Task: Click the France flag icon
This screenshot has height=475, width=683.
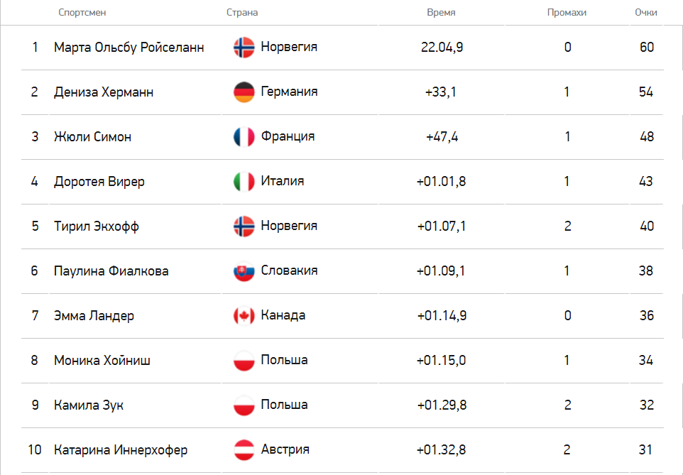Action: coord(244,137)
